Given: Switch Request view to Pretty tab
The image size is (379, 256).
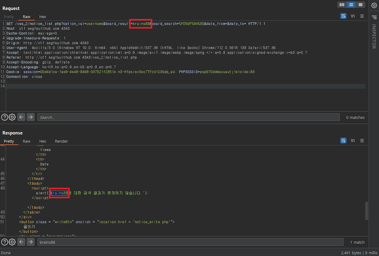Looking at the screenshot, I should point(9,17).
